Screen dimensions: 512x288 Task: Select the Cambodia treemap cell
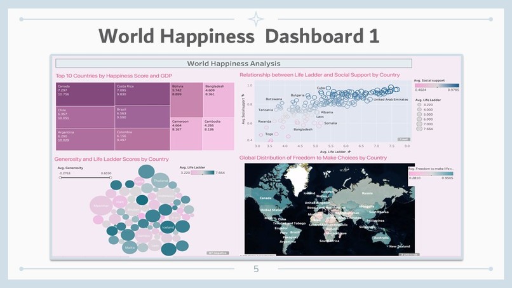click(x=219, y=134)
